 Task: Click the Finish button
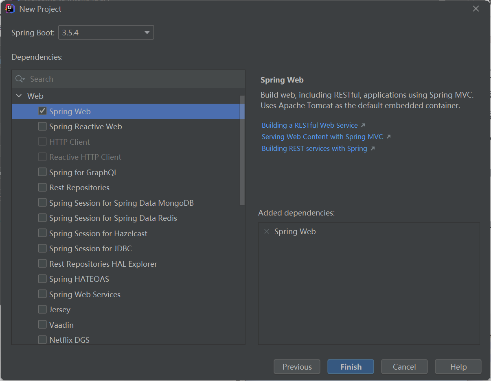[351, 367]
